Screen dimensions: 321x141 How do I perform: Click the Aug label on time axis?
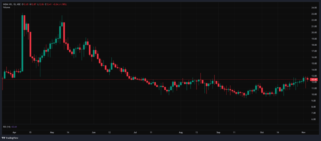(181, 133)
